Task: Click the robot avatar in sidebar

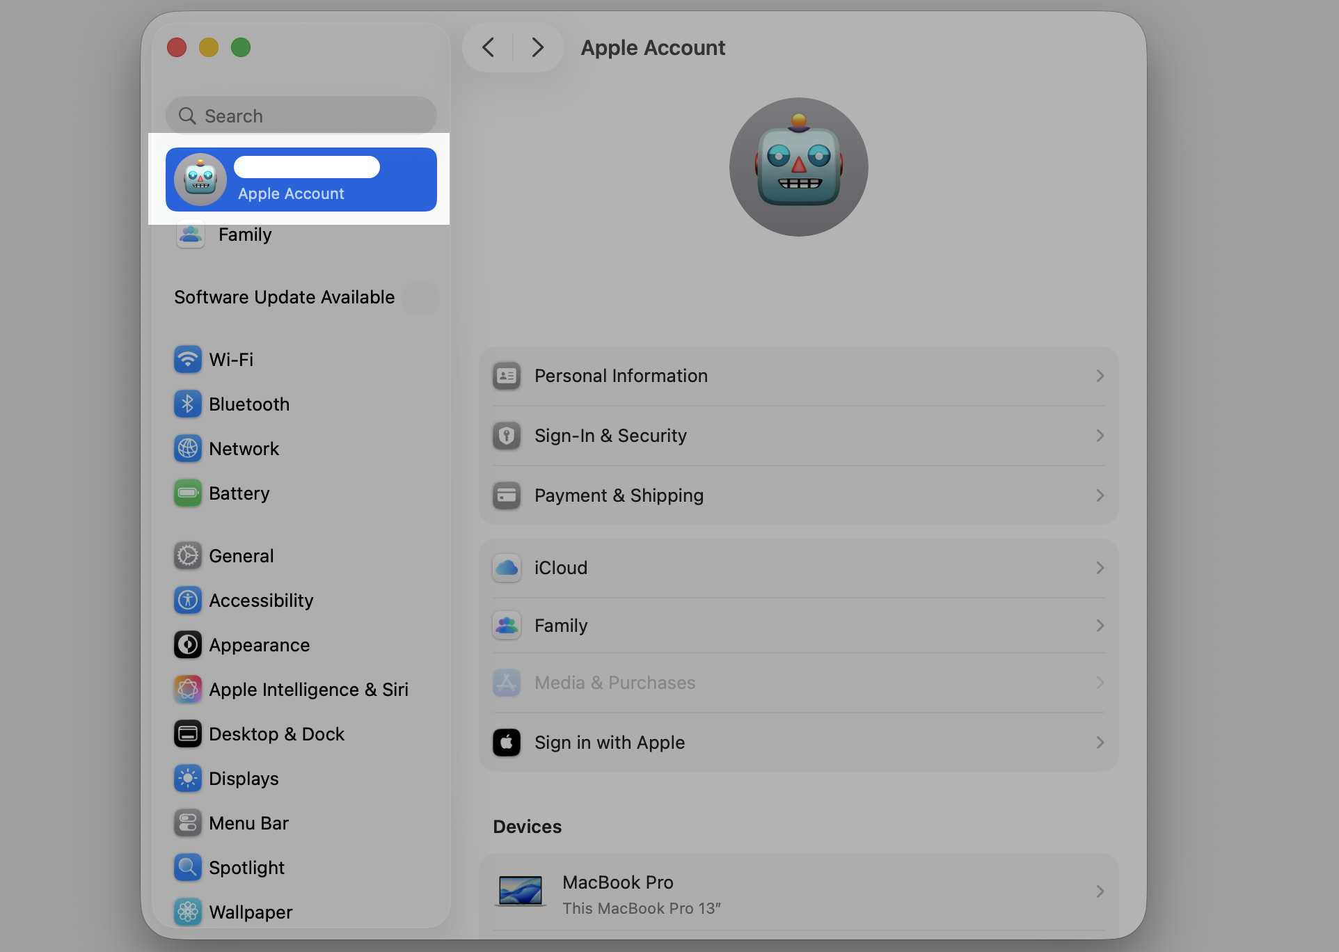Action: [x=200, y=180]
